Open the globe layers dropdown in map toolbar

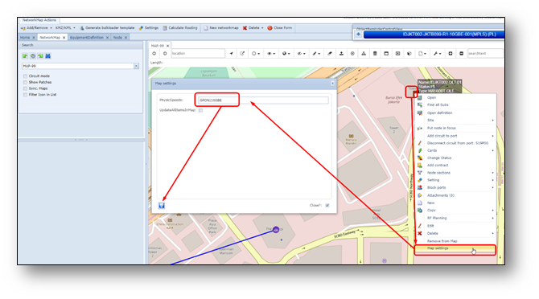coord(286,54)
